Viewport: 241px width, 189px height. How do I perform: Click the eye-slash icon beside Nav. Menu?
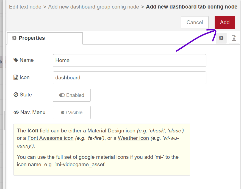[16, 112]
